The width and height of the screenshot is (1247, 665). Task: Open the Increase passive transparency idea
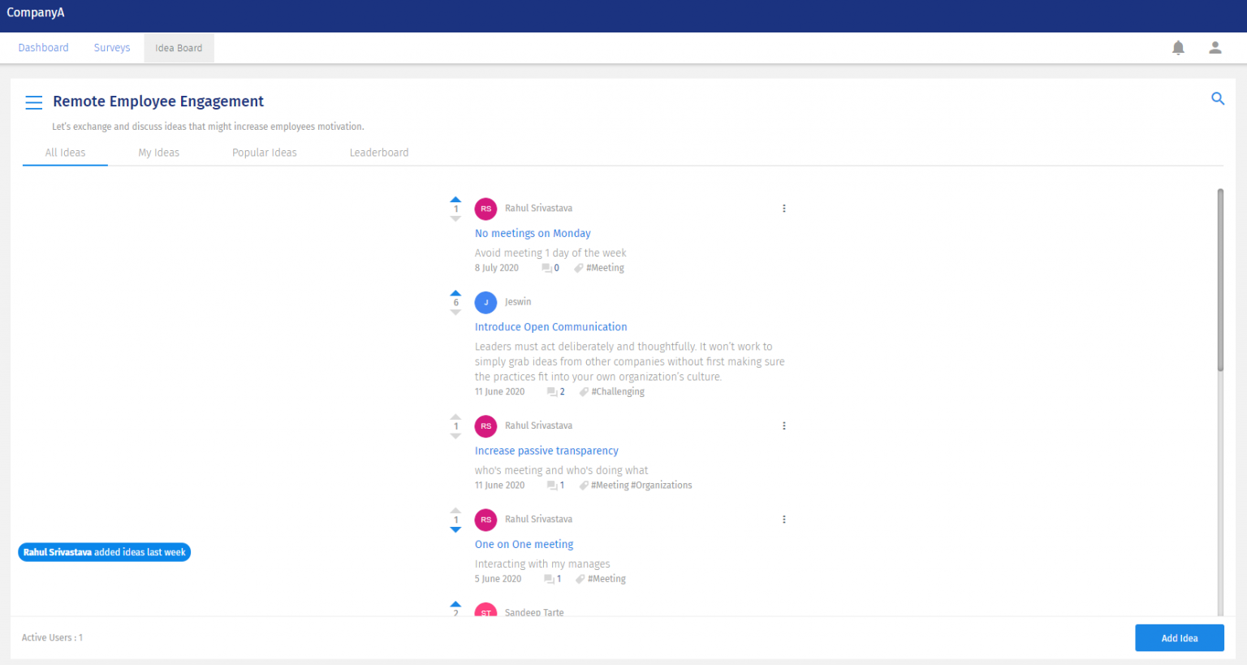pos(546,451)
